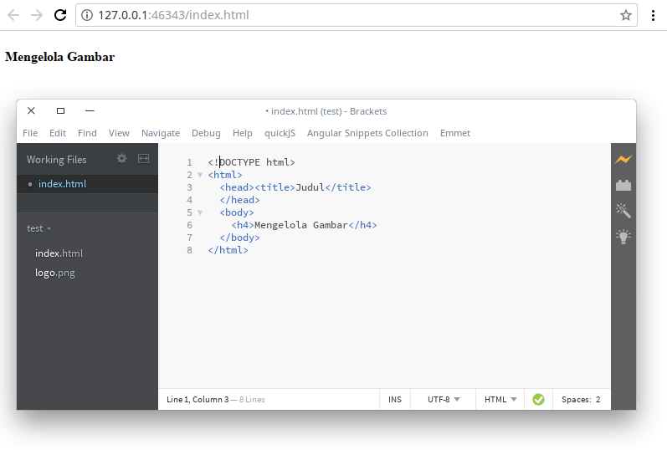The image size is (667, 450).
Task: Open logo.png in the project tree
Action: pos(55,273)
